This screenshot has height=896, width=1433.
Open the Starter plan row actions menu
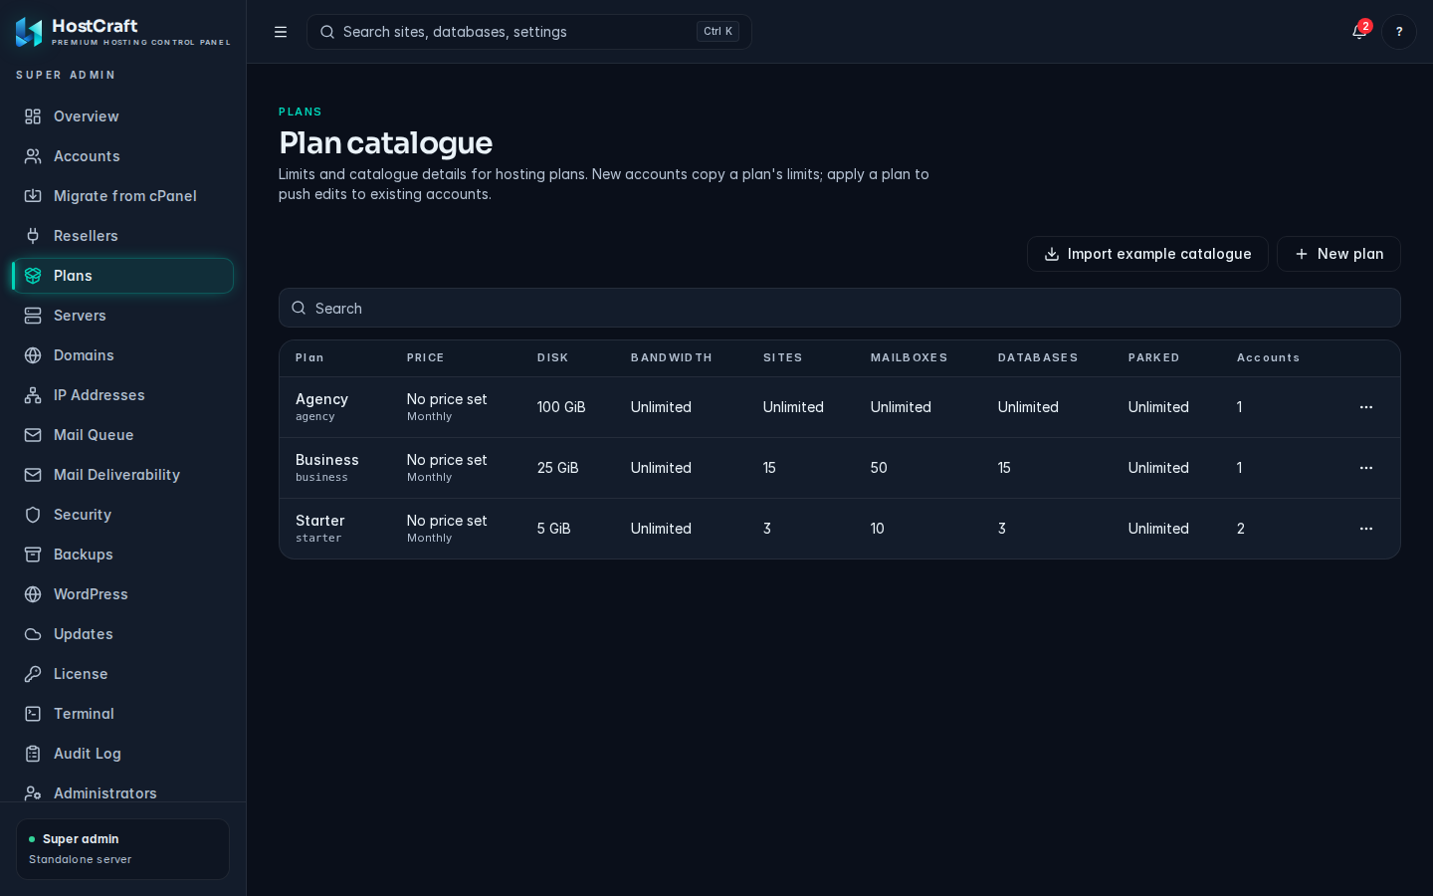point(1366,529)
